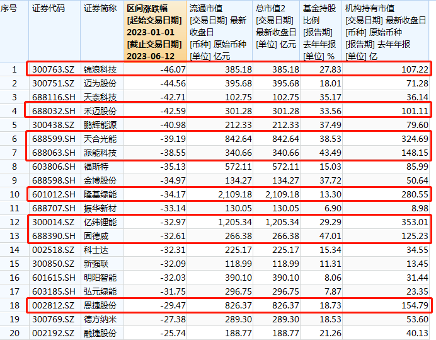Click the 基金持股比例 column header

[321, 32]
